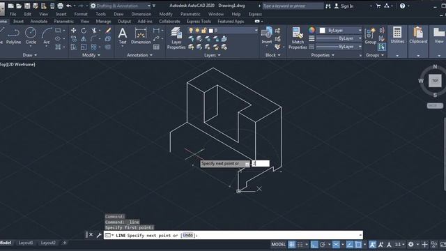Switch to the Manage ribbon tab

[x=103, y=22]
